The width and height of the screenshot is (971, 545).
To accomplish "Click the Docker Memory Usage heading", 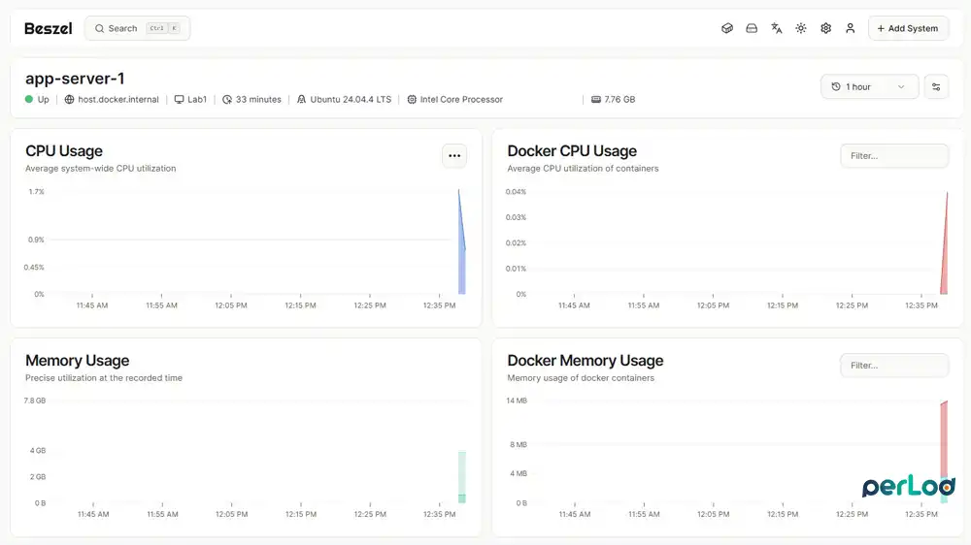I will click(586, 361).
